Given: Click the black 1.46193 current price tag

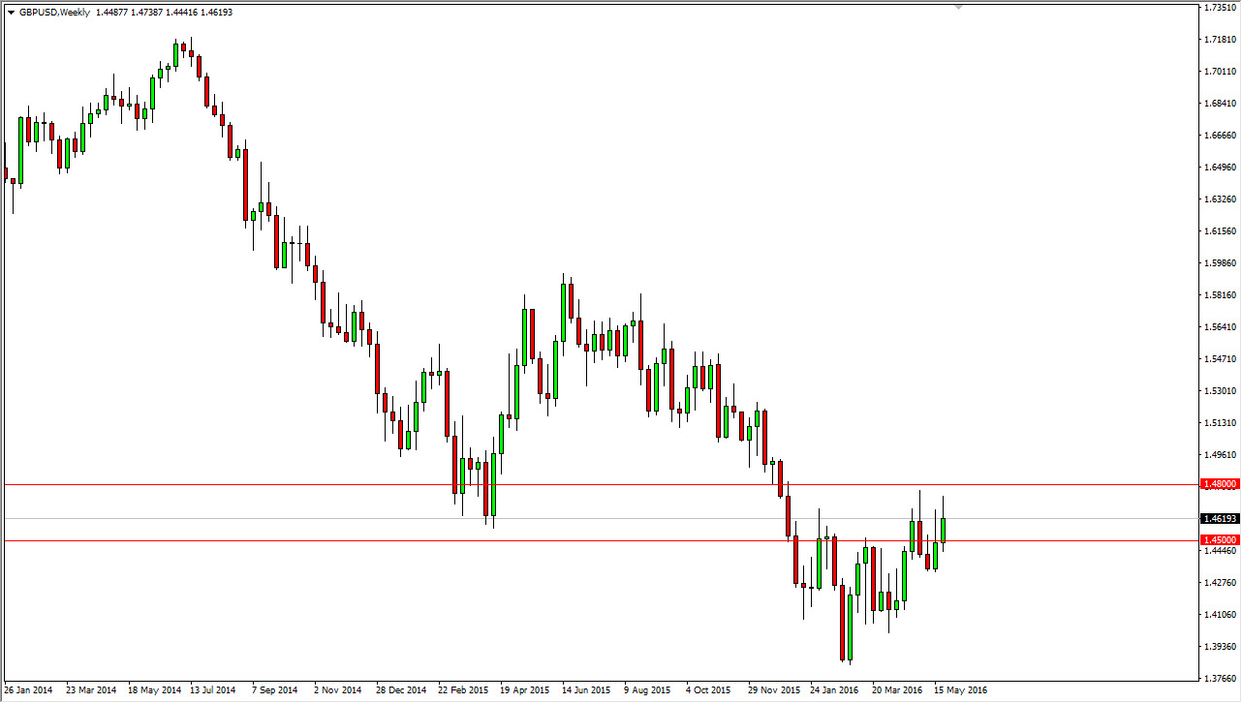Looking at the screenshot, I should point(1219,518).
